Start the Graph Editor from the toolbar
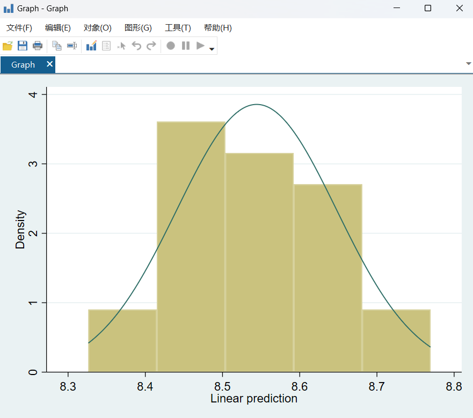 (x=91, y=46)
